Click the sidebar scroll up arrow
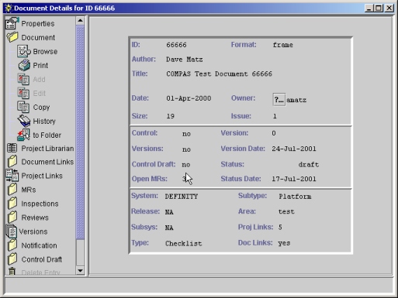Screen dimensions: 398x298 click(80, 21)
